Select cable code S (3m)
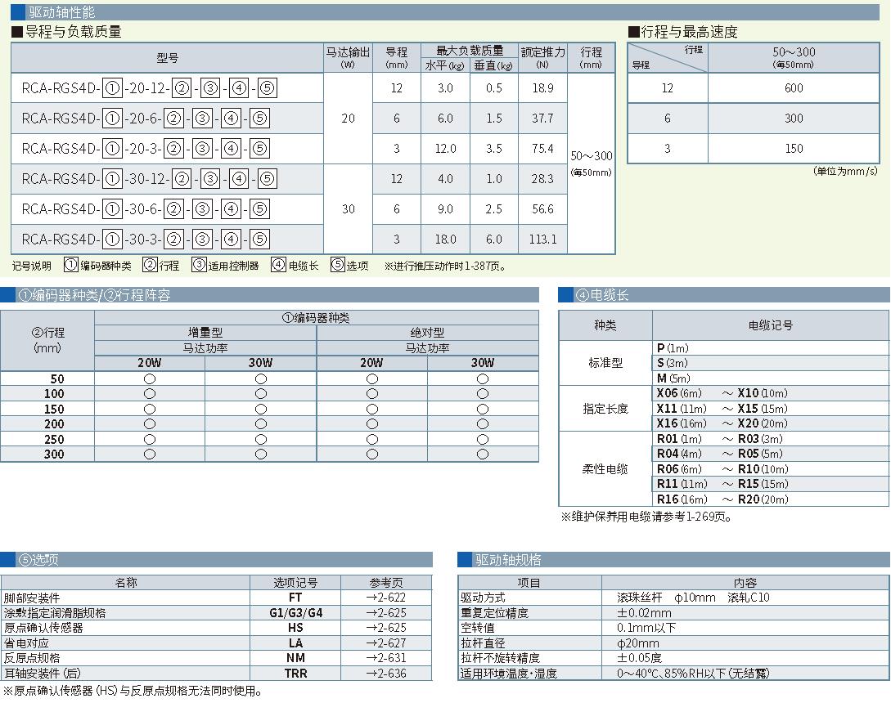Screen dimensions: 891x703 coord(673,363)
